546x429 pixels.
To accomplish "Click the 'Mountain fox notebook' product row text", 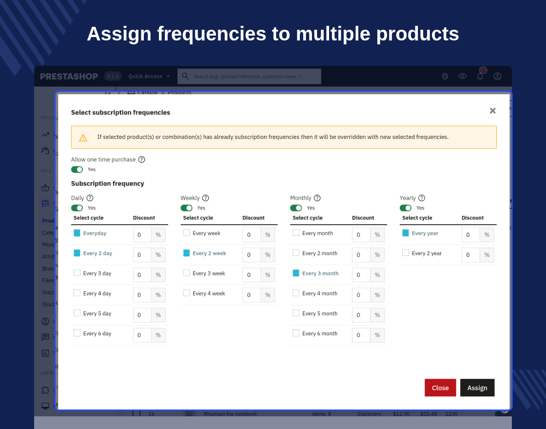I will click(230, 414).
